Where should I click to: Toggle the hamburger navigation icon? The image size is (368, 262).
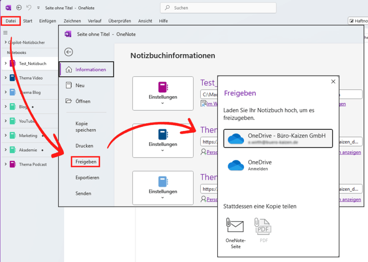click(x=5, y=33)
